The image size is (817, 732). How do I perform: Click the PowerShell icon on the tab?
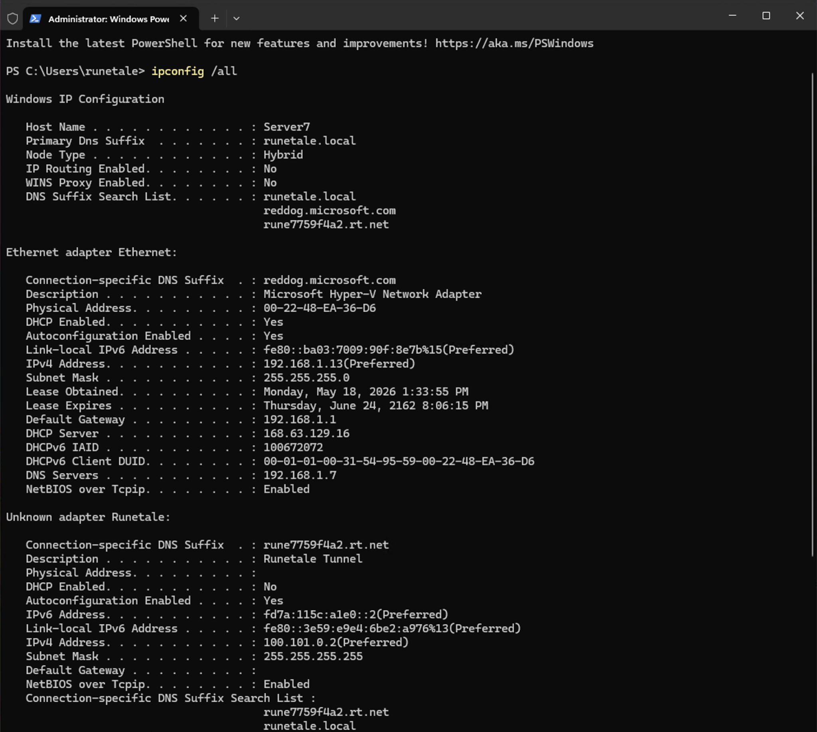(36, 18)
